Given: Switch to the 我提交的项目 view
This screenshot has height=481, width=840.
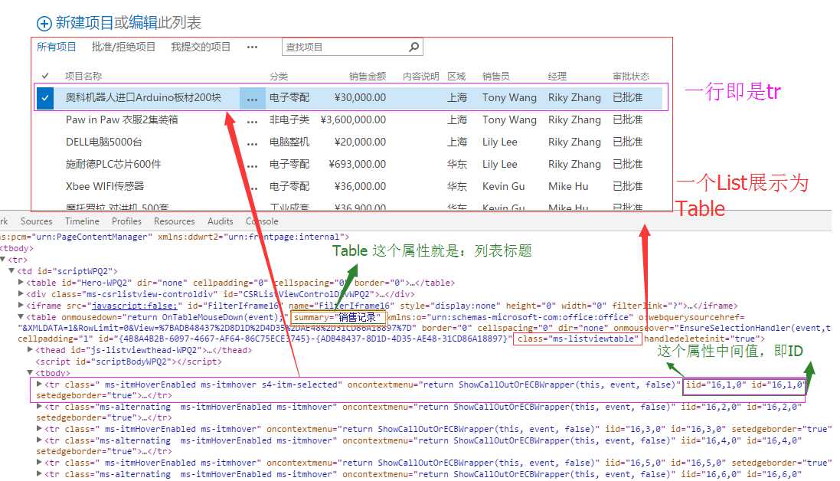Looking at the screenshot, I should (x=201, y=47).
